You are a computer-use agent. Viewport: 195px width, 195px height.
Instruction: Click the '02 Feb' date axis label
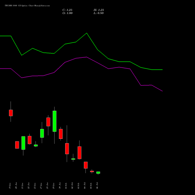73,186
